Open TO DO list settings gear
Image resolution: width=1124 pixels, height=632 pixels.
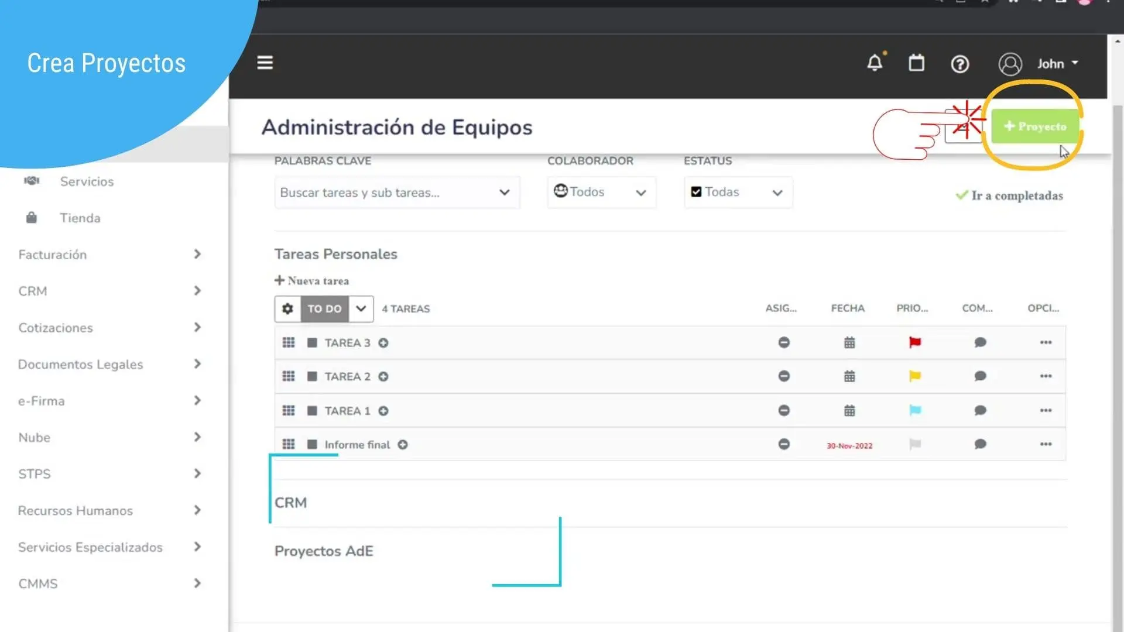coord(287,308)
